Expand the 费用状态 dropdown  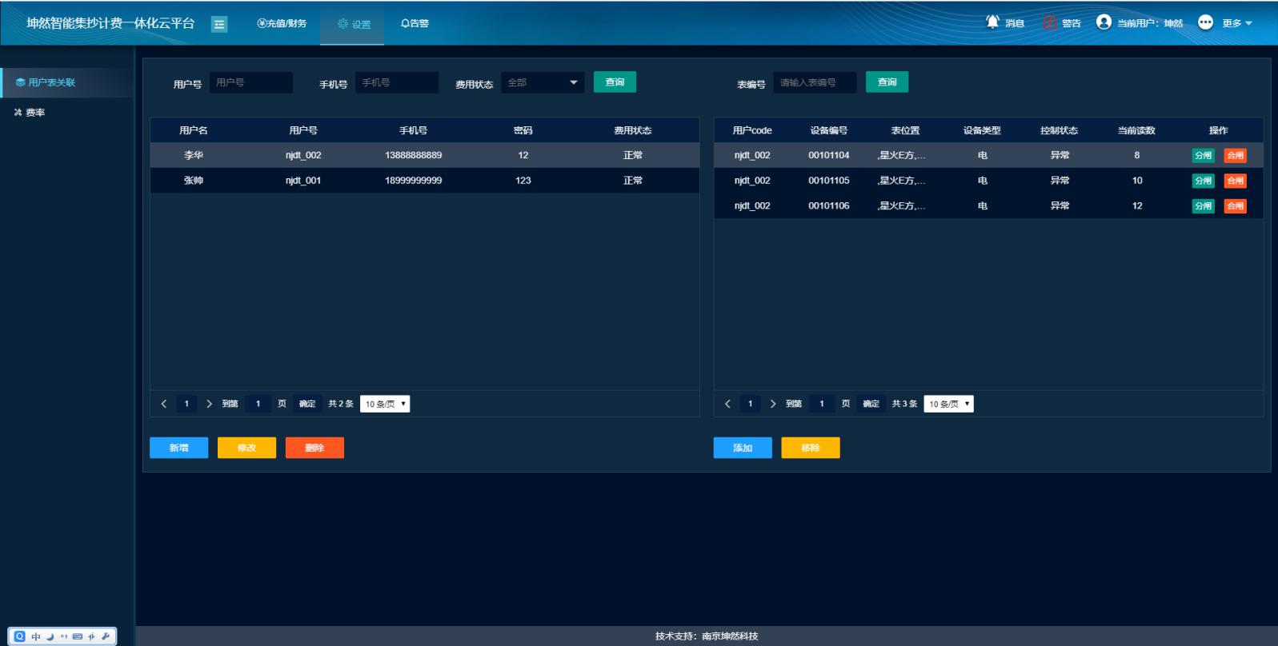543,82
